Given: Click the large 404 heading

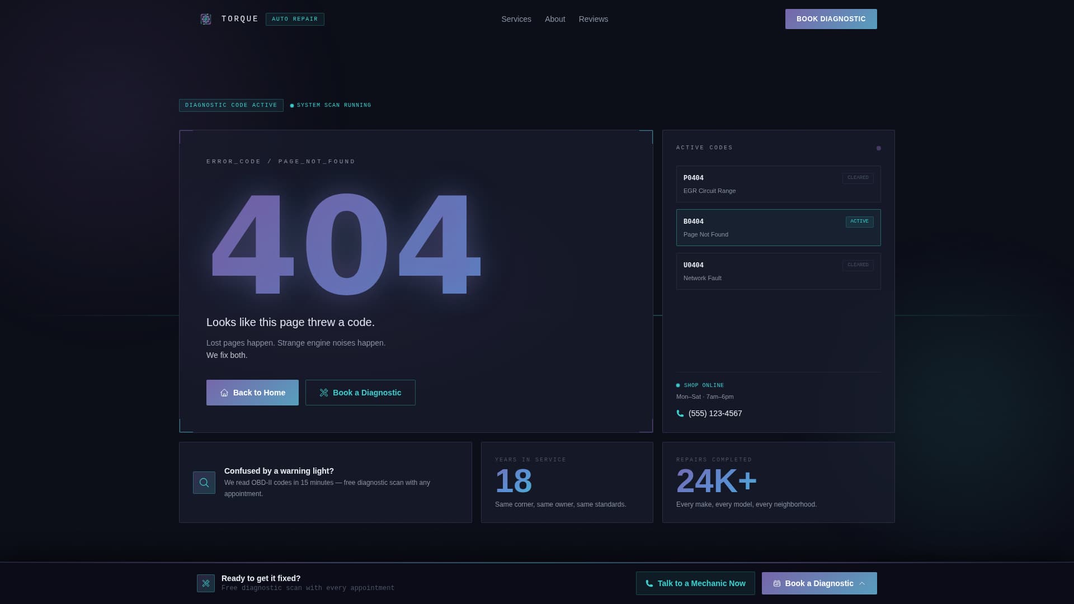Looking at the screenshot, I should [x=346, y=244].
